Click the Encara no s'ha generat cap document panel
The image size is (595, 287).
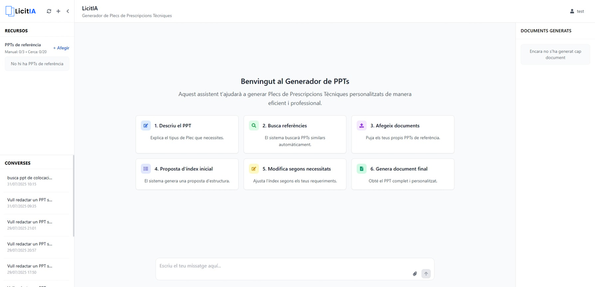tap(555, 54)
